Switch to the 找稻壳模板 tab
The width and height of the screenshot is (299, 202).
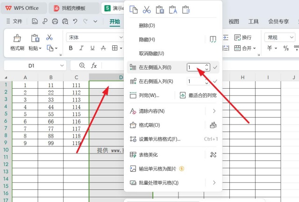[74, 8]
